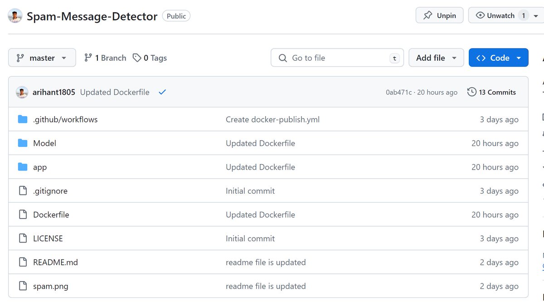The width and height of the screenshot is (544, 302).
Task: Open Initial commit message in LICENSE row
Action: [250, 239]
